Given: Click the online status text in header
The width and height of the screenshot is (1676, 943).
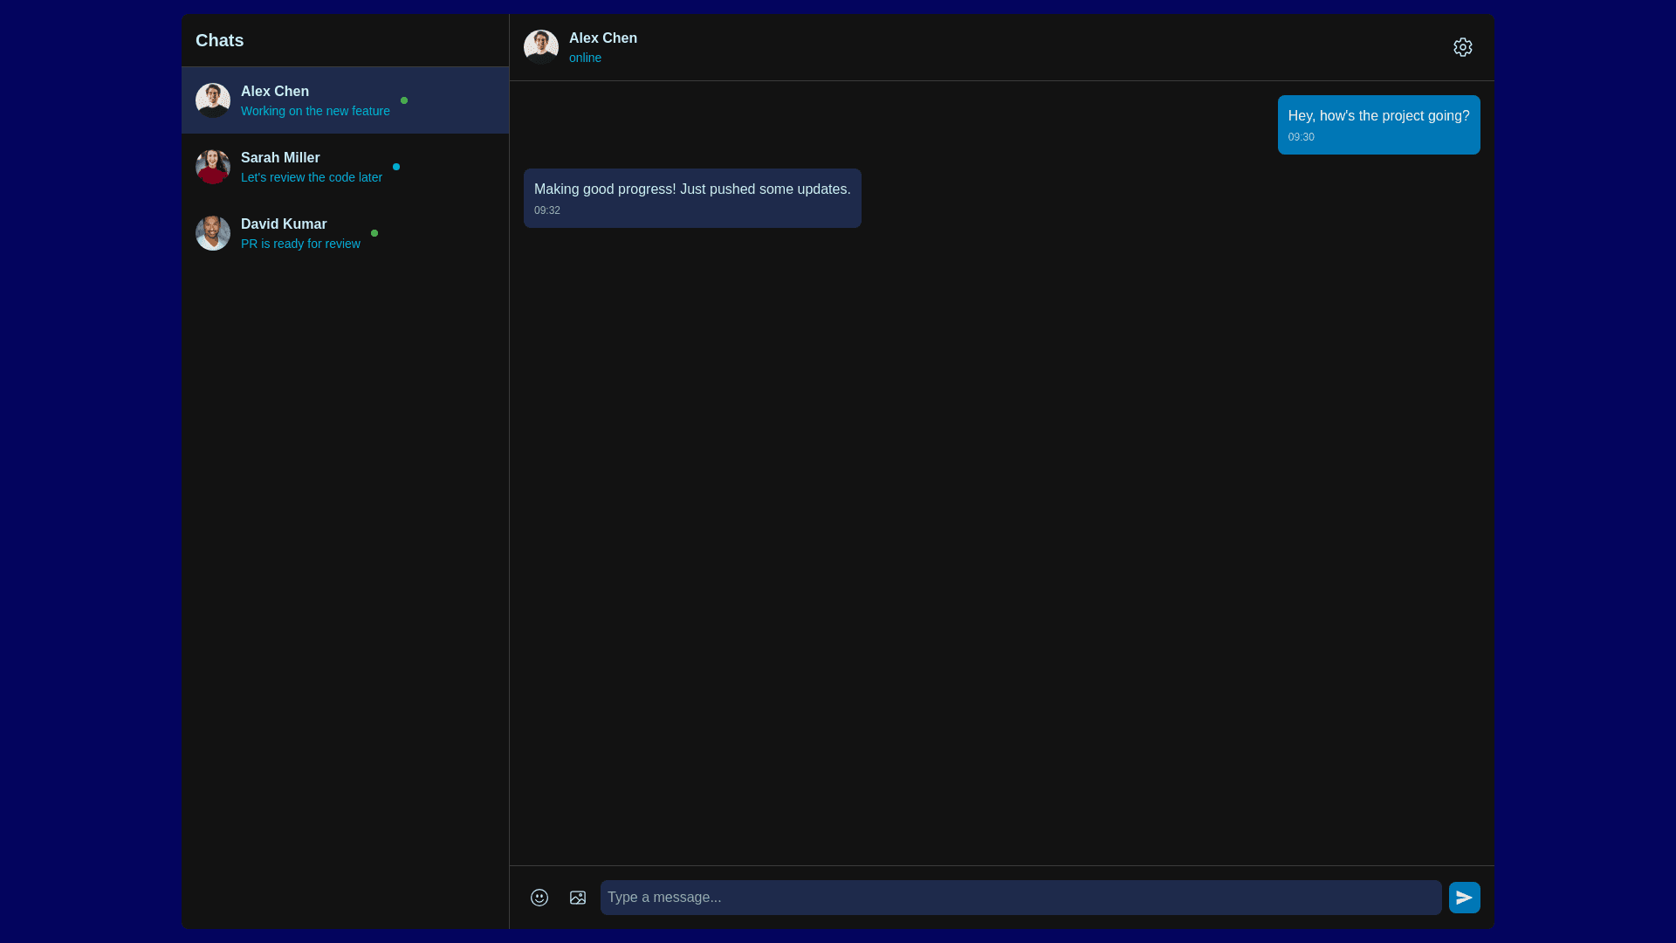Looking at the screenshot, I should coord(585,58).
